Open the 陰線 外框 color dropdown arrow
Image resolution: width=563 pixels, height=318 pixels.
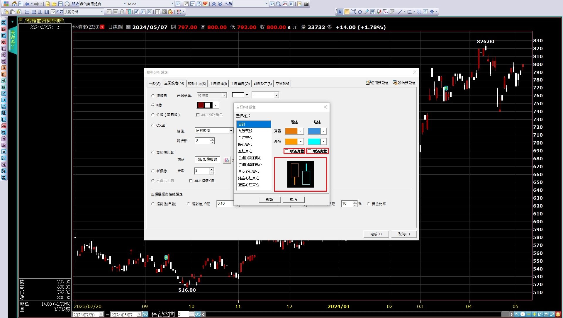[323, 142]
